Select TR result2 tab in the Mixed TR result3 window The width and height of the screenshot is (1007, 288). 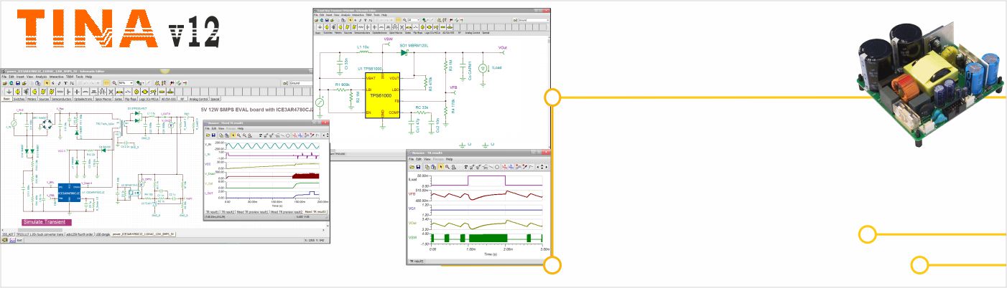click(x=227, y=212)
